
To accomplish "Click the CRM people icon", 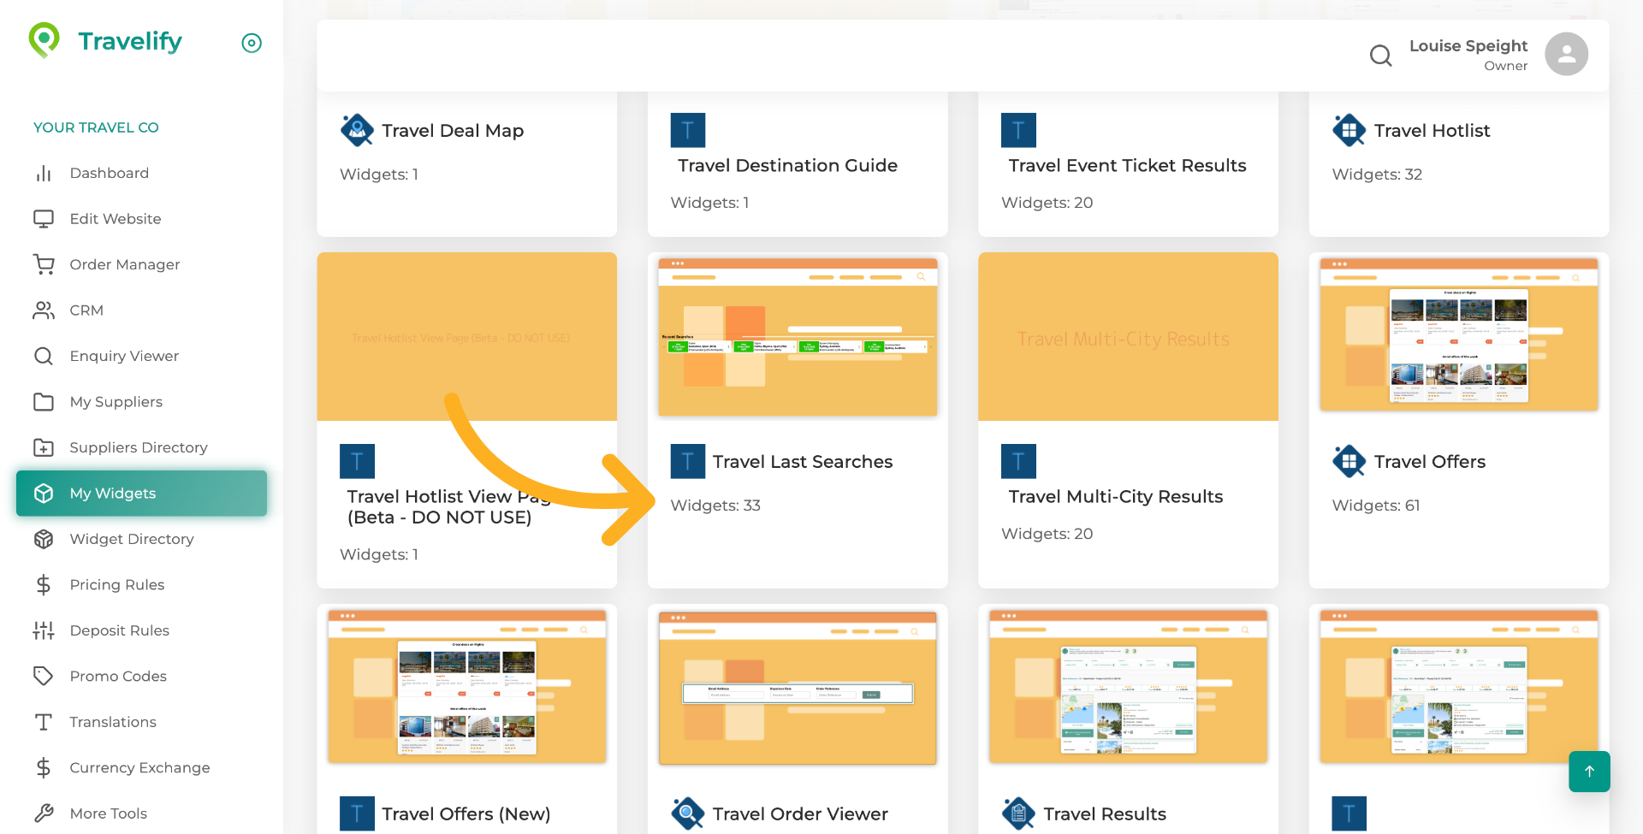I will tap(44, 311).
